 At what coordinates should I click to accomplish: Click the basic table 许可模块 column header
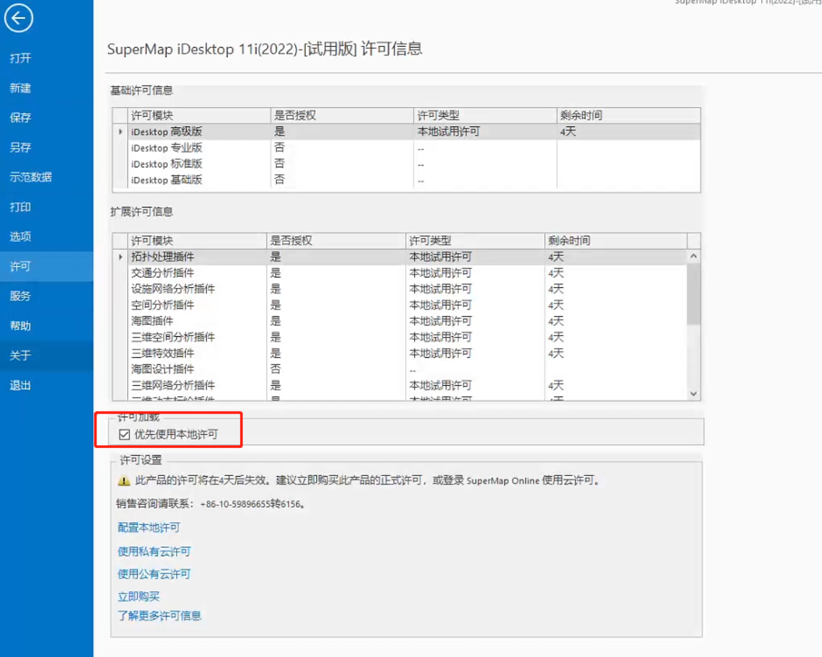(200, 115)
